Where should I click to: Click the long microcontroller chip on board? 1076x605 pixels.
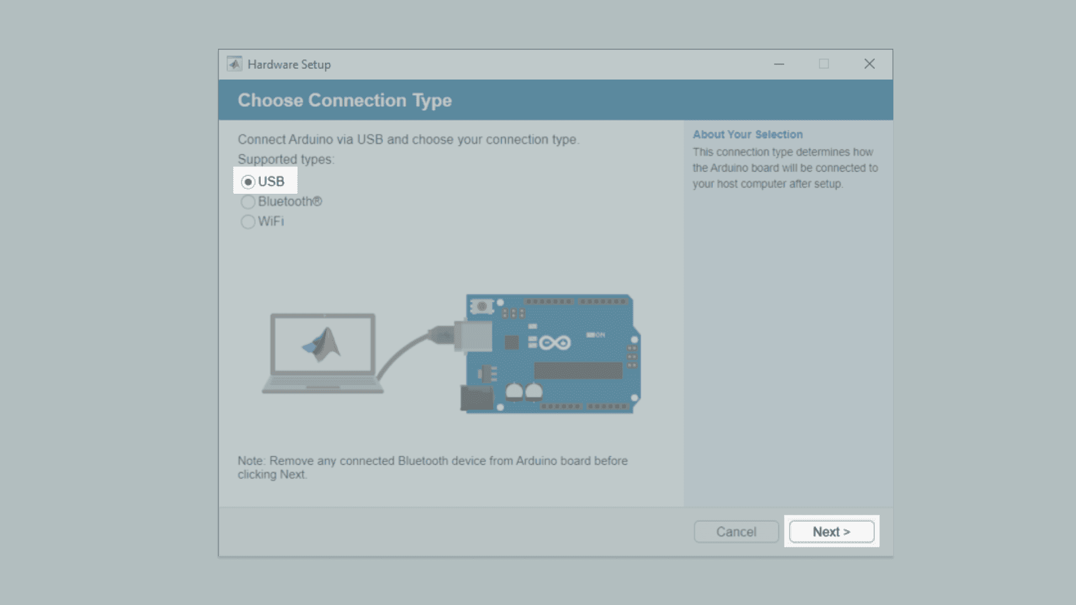coord(578,370)
